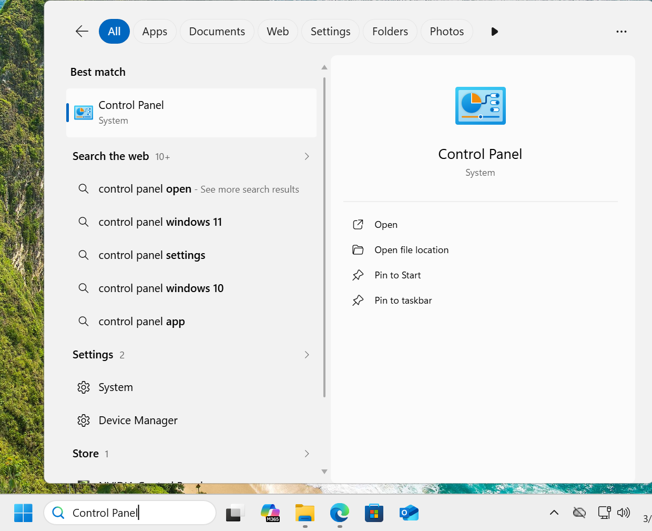This screenshot has width=652, height=531.
Task: Choose control panel app suggestion
Action: pos(191,322)
